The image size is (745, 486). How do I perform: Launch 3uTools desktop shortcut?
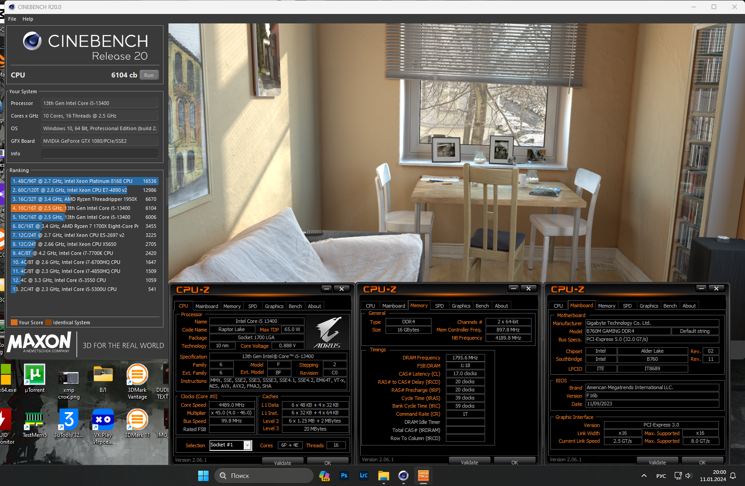tap(68, 423)
